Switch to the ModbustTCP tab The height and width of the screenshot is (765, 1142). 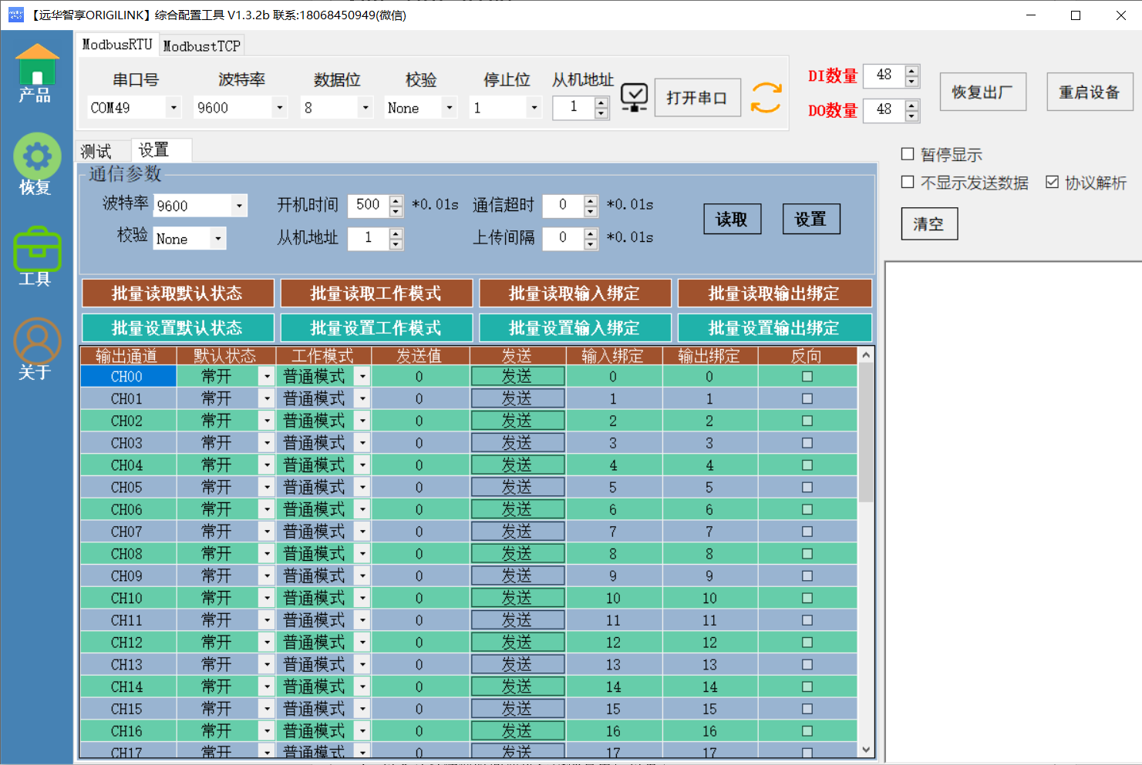click(x=202, y=46)
